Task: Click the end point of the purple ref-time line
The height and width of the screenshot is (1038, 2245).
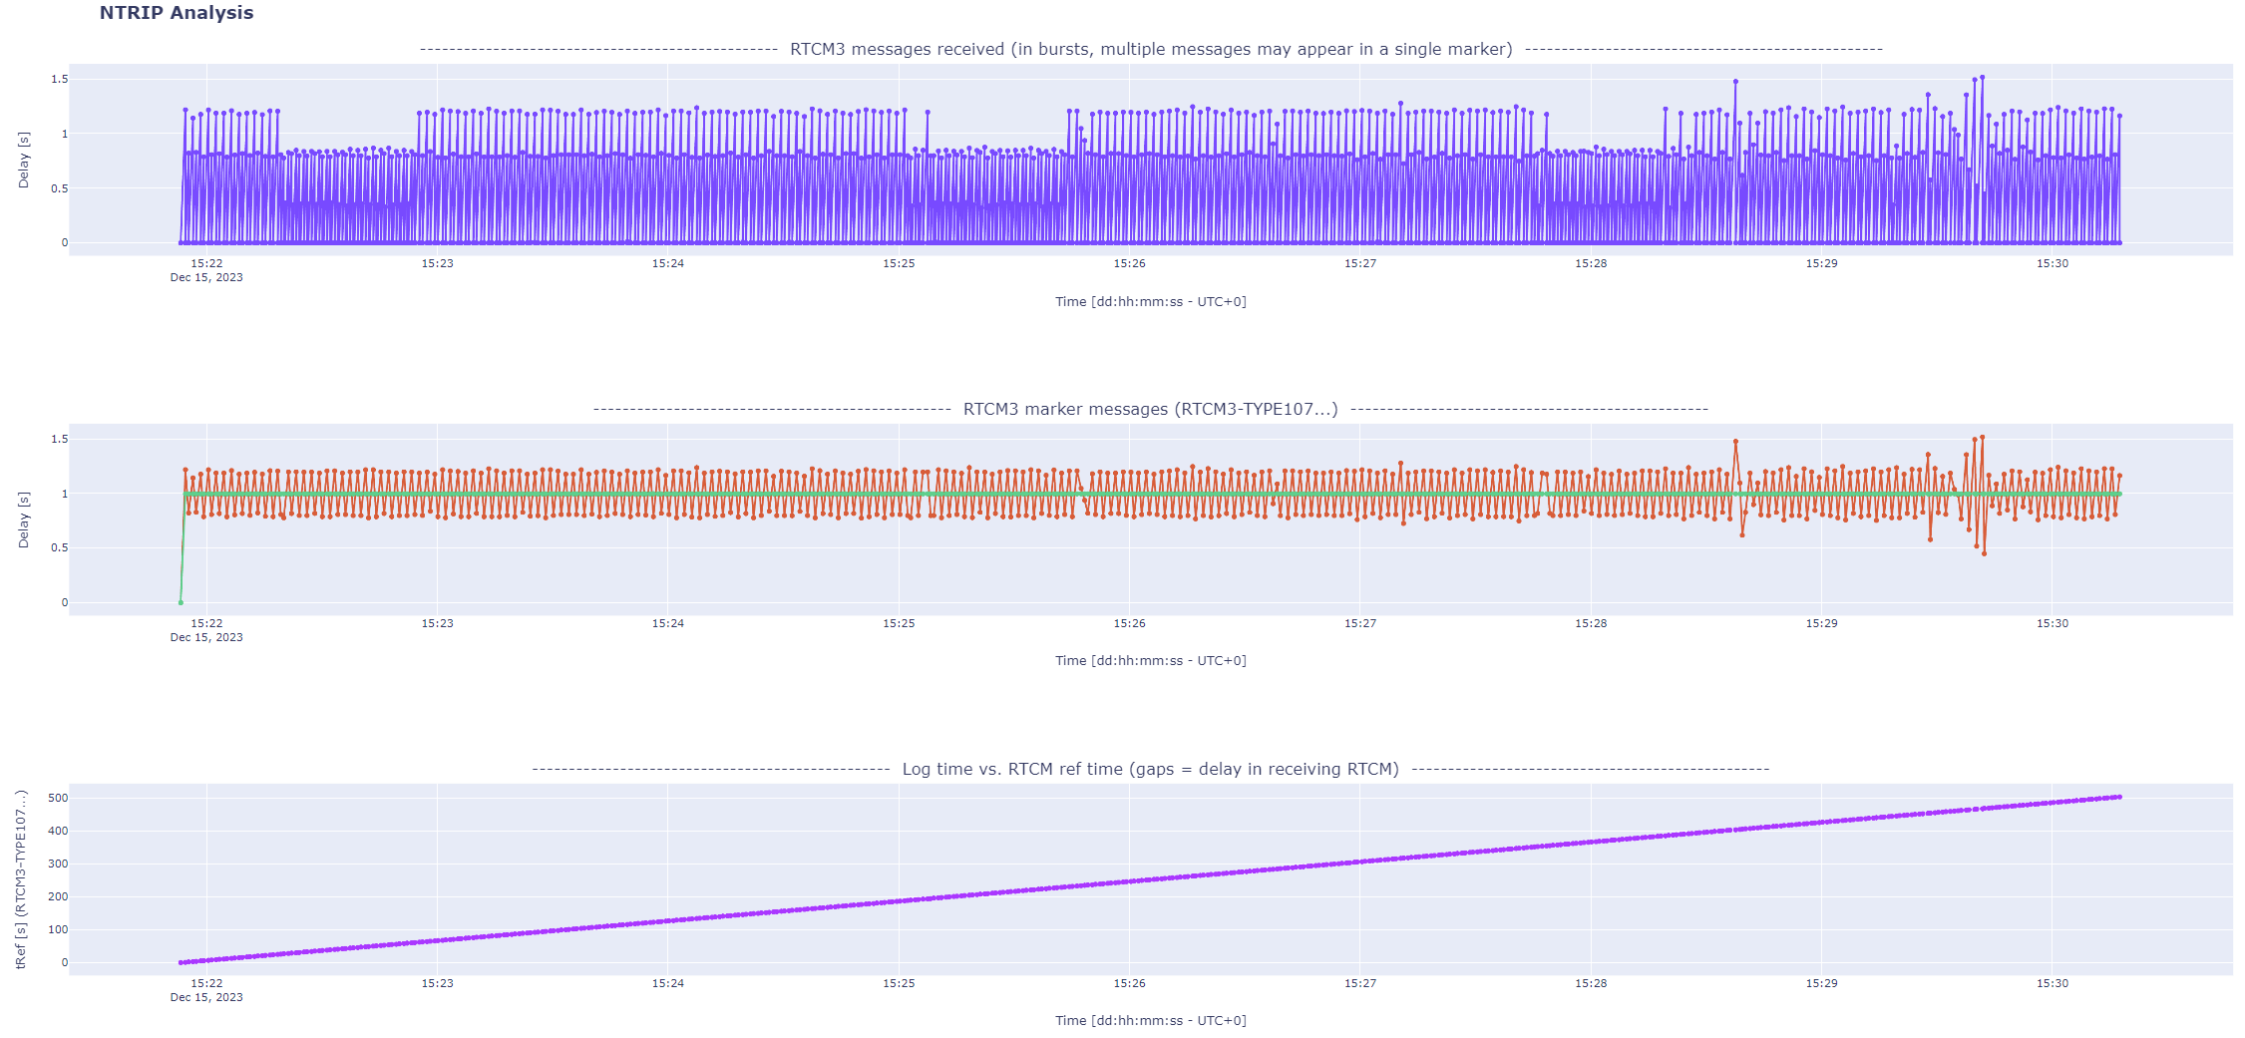Action: [x=2119, y=797]
